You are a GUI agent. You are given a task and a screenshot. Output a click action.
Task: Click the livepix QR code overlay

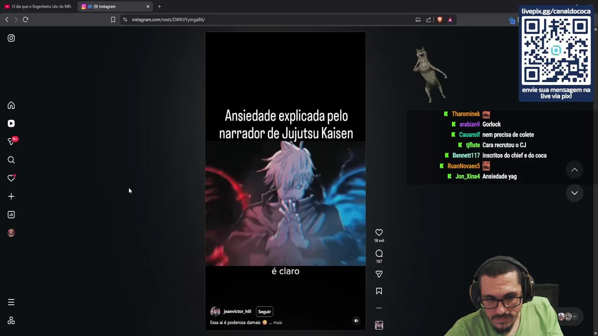coord(556,51)
